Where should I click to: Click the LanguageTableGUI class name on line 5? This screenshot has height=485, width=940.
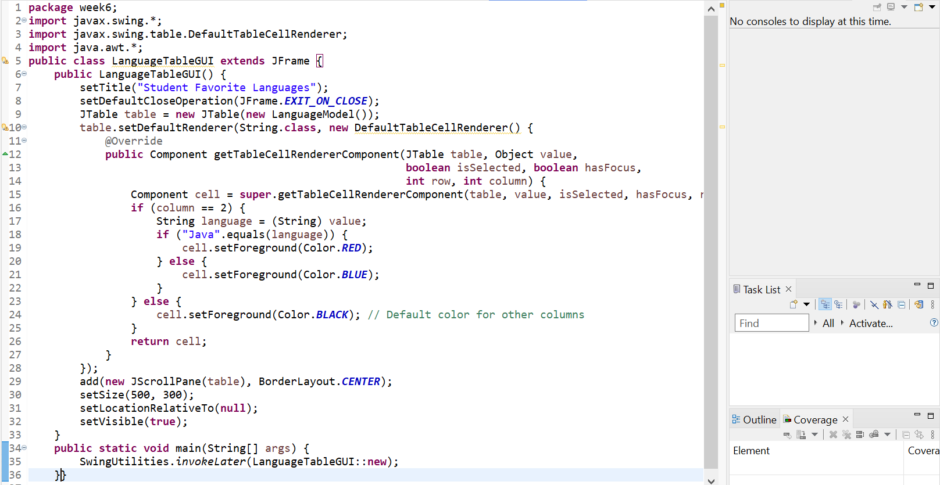tap(163, 61)
